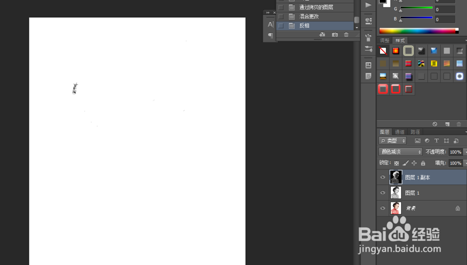Open the 颜色减淡 blend mode dropdown

tap(400, 152)
